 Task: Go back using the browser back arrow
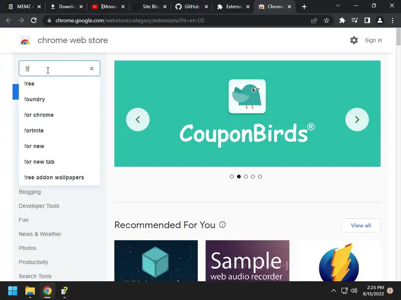point(9,20)
